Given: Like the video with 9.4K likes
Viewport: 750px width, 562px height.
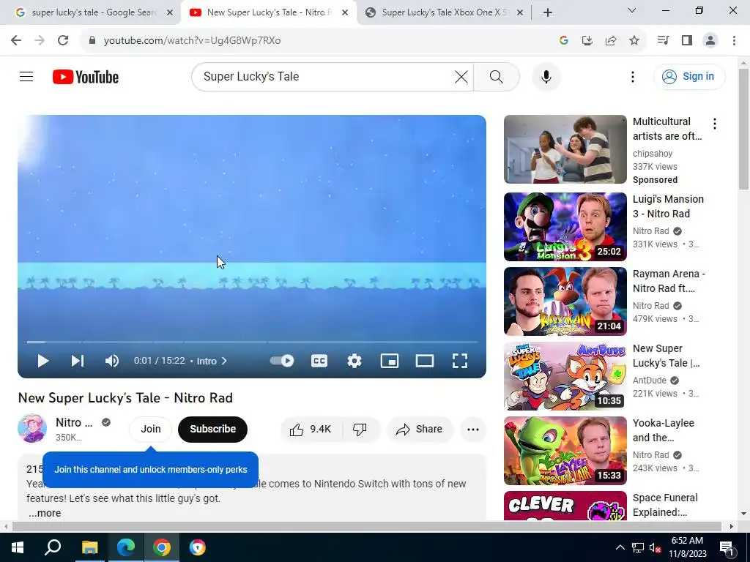Looking at the screenshot, I should (x=311, y=429).
